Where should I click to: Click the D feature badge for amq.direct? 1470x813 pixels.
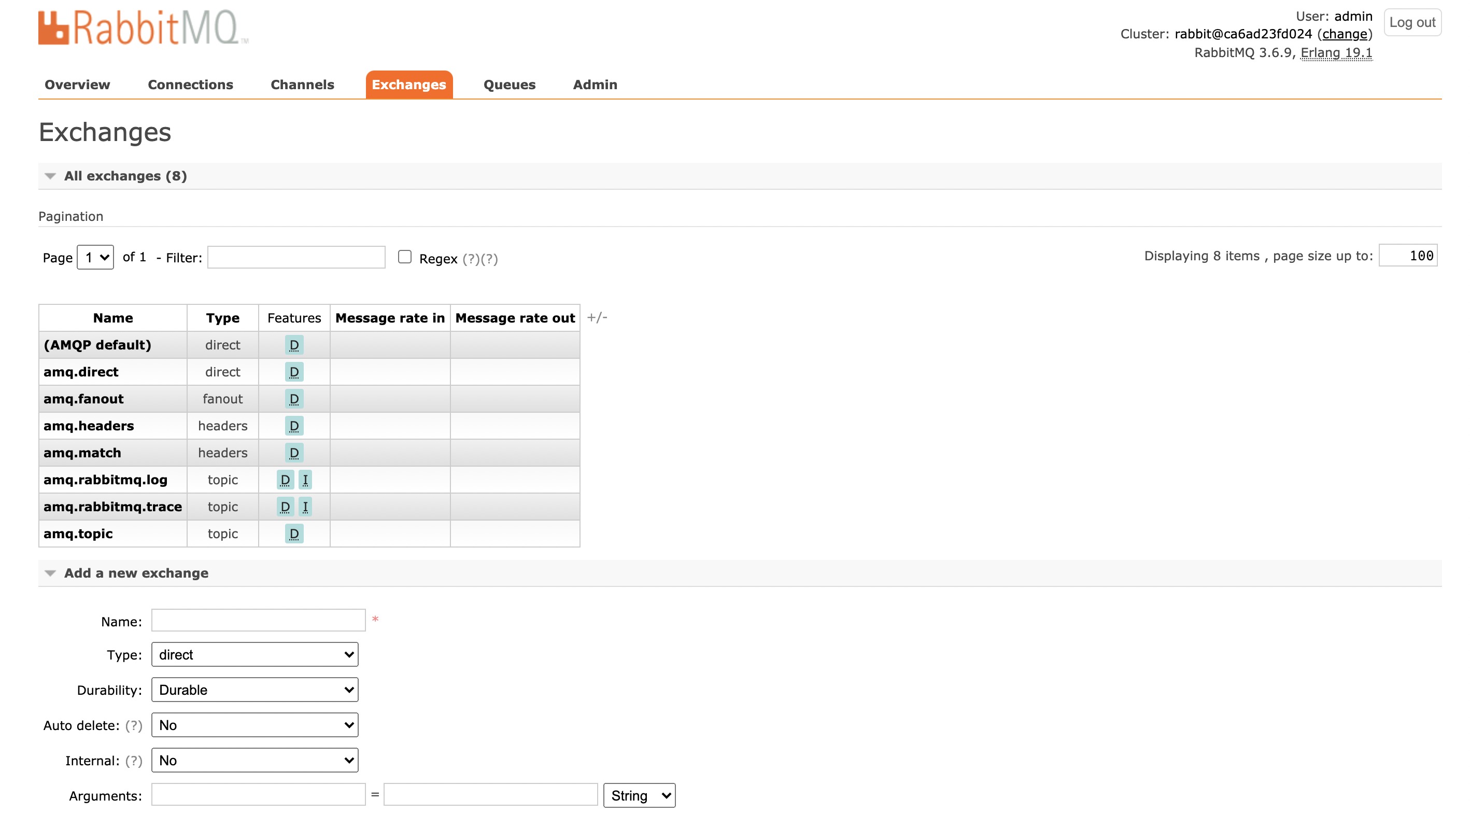click(x=294, y=372)
